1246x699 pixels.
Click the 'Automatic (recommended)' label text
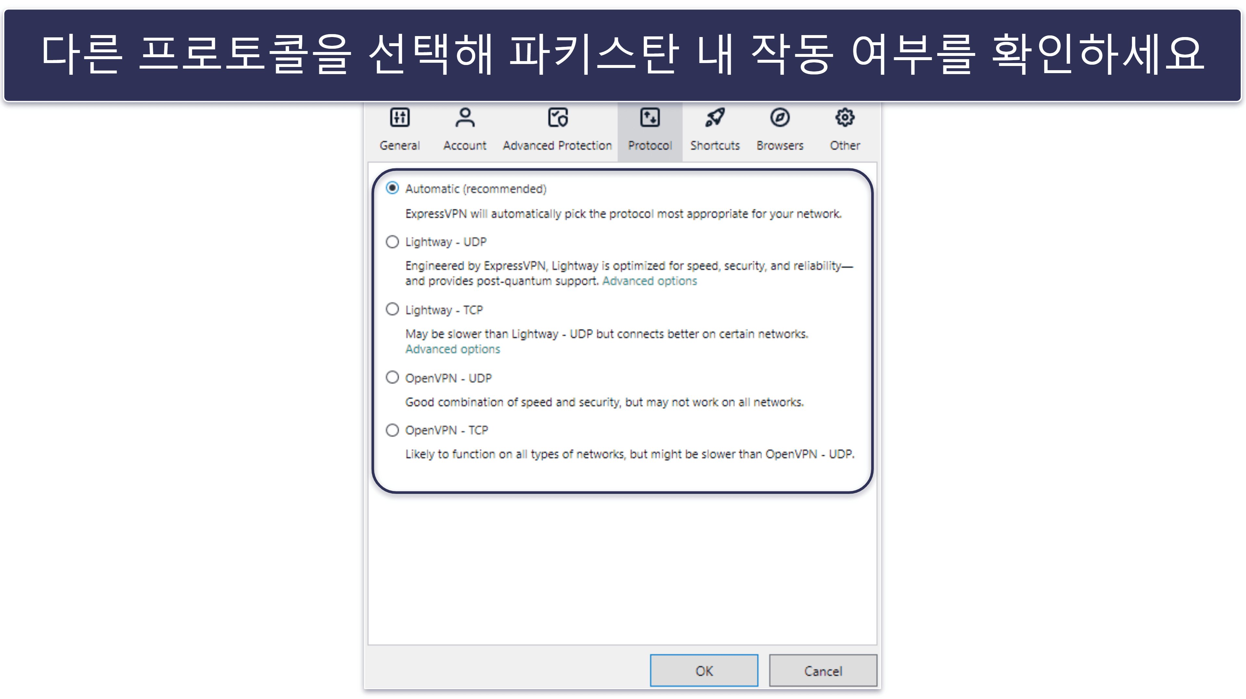tap(476, 188)
